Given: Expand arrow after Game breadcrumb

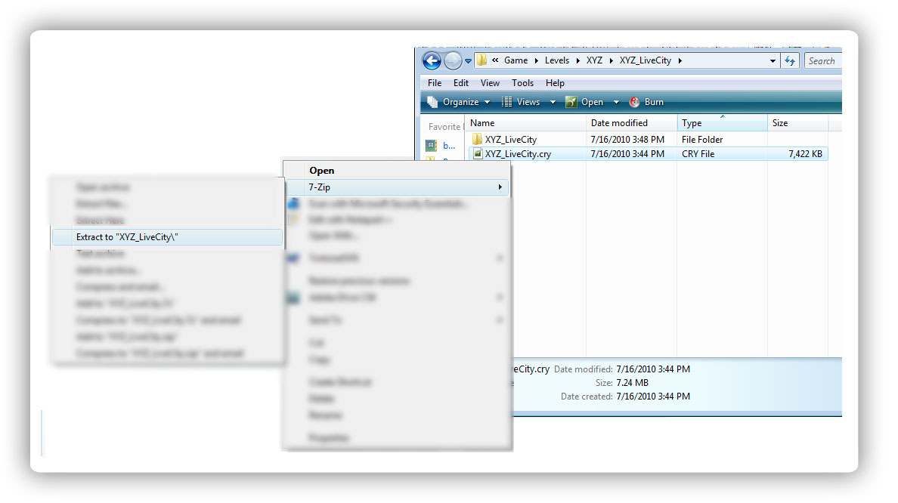Looking at the screenshot, I should pyautogui.click(x=536, y=60).
